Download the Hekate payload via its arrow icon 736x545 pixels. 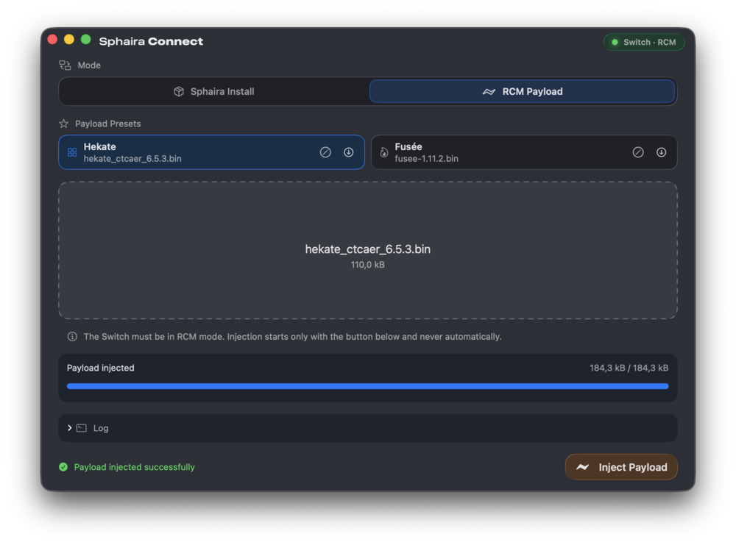[x=348, y=152]
